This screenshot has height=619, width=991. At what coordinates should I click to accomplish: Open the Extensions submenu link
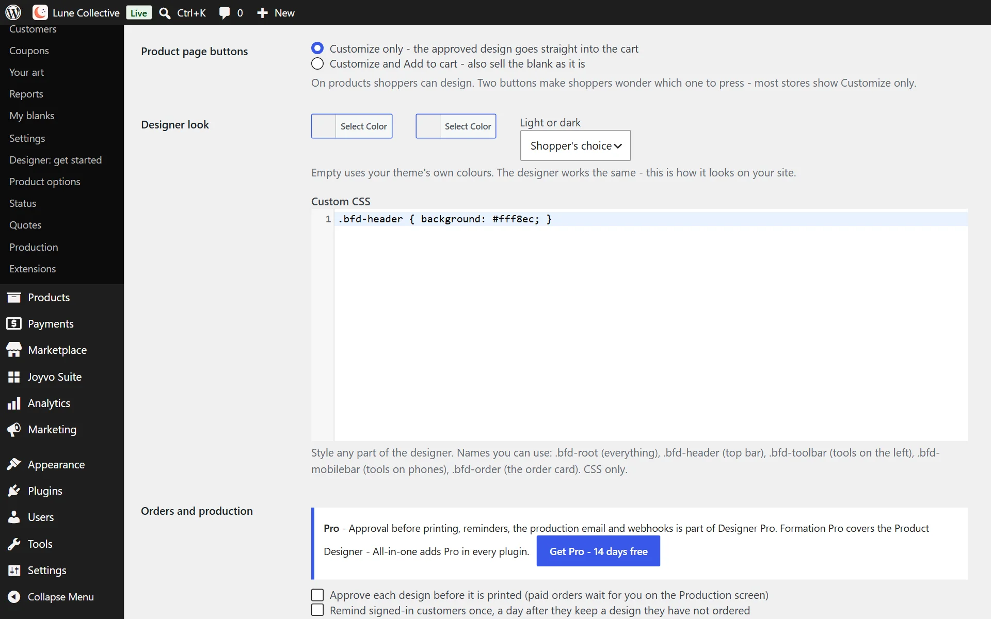pos(33,269)
